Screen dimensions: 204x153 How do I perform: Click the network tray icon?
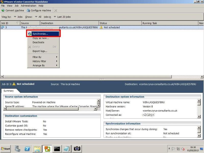[x=178, y=149]
